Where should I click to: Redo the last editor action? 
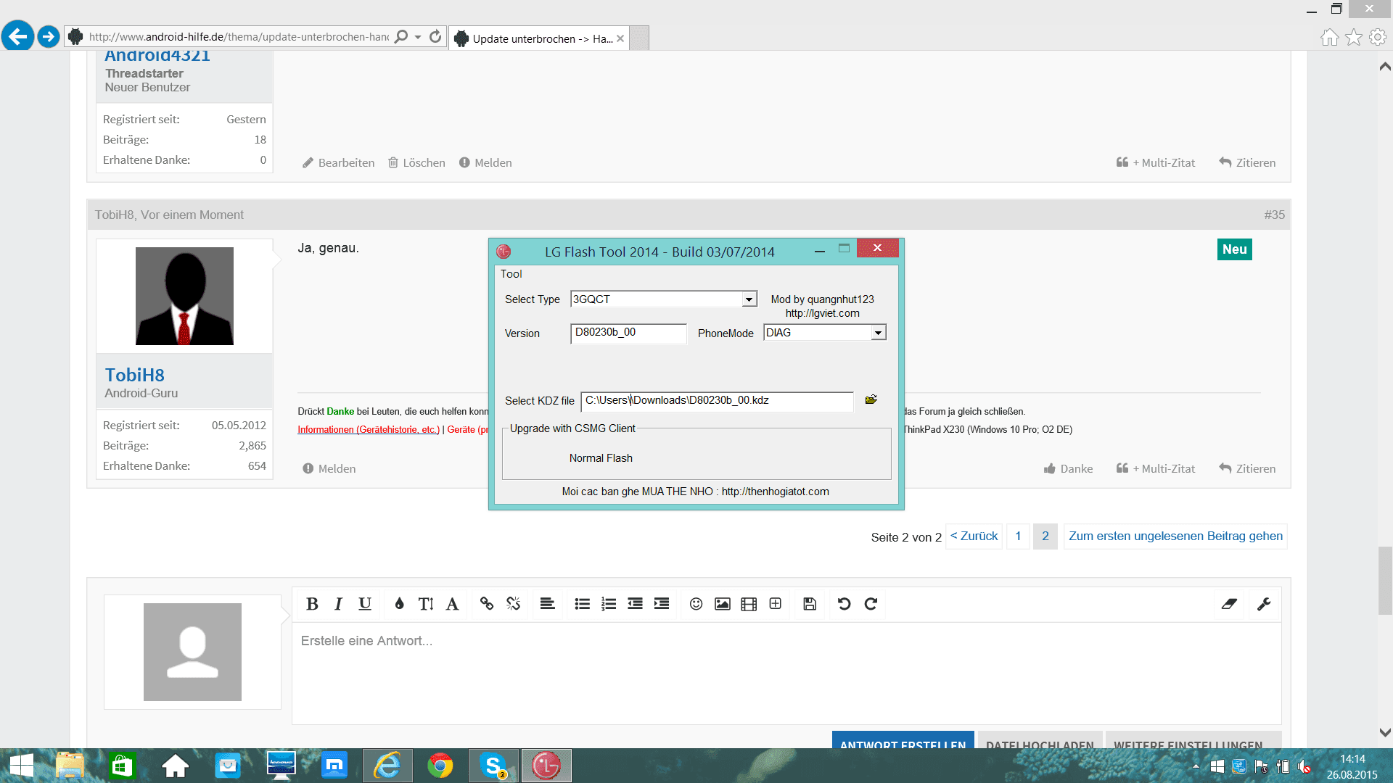click(x=871, y=604)
